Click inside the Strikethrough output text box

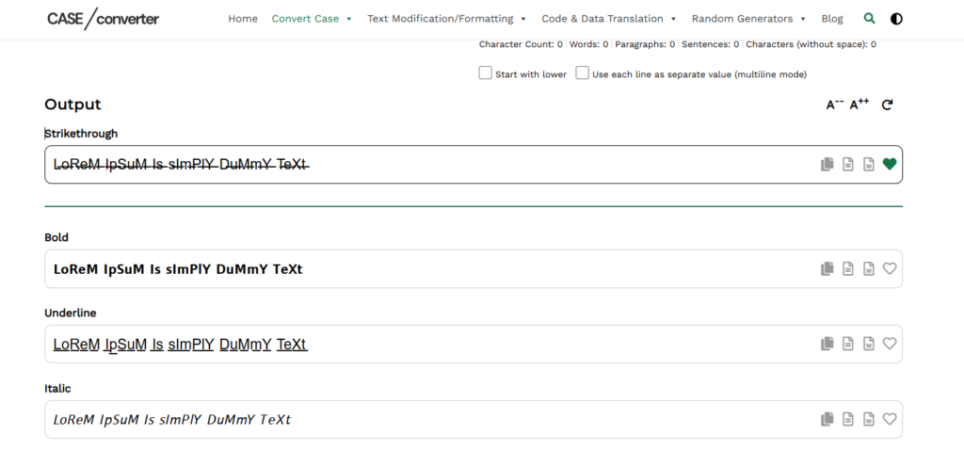pyautogui.click(x=474, y=164)
